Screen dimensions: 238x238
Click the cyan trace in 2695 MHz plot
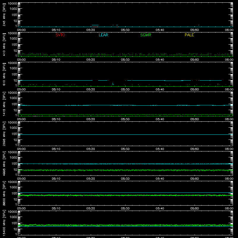point(125,135)
